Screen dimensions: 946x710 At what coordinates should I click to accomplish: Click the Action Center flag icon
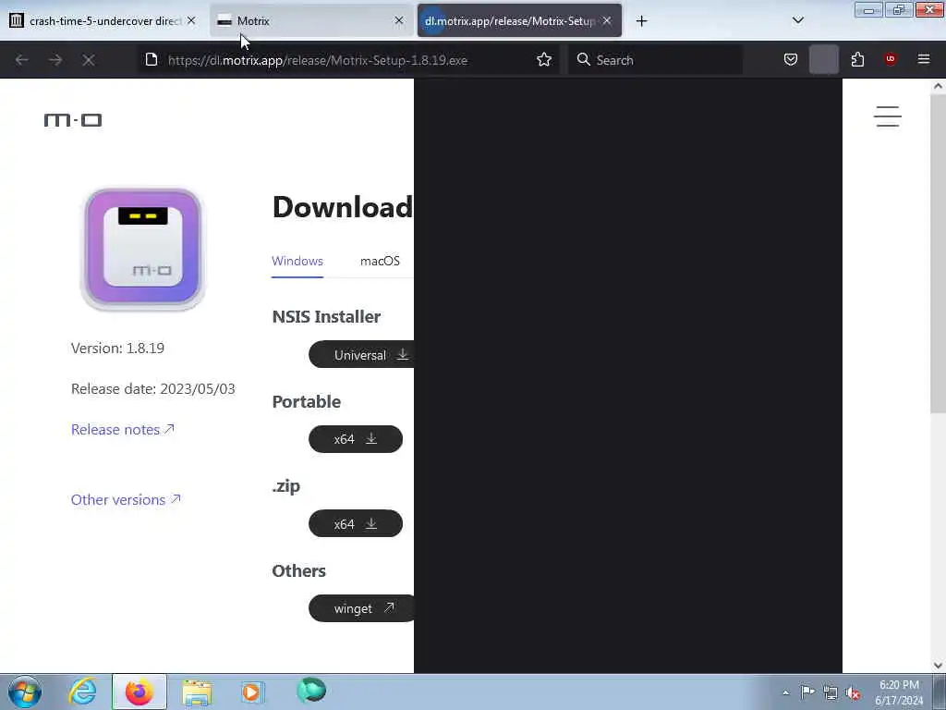point(807,692)
